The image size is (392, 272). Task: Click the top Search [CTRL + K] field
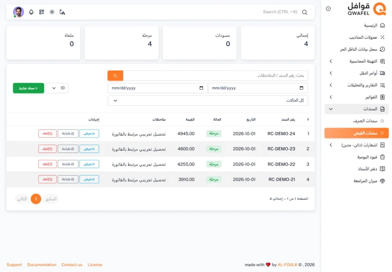(280, 12)
